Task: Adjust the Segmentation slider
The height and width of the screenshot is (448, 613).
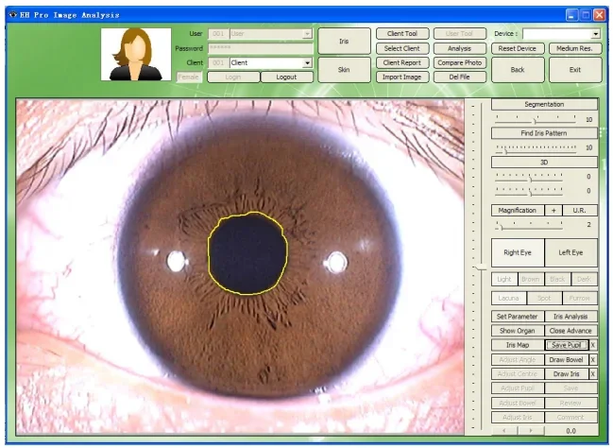Action: tap(536, 120)
